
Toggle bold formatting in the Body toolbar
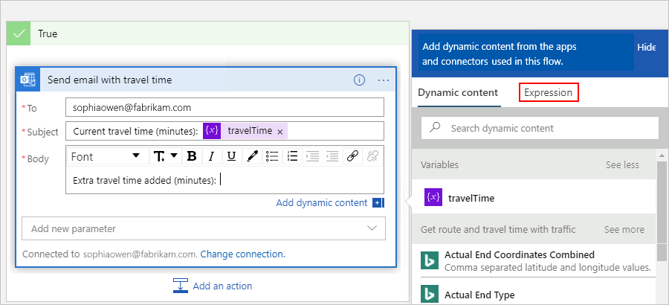[192, 157]
